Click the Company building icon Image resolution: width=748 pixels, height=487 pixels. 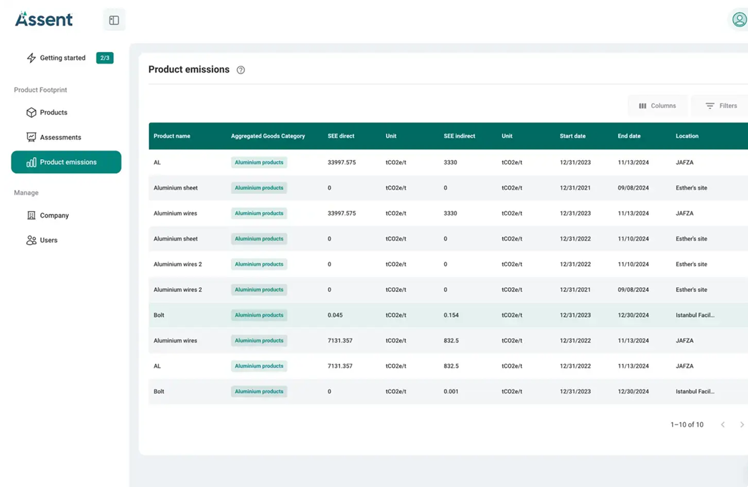[30, 215]
